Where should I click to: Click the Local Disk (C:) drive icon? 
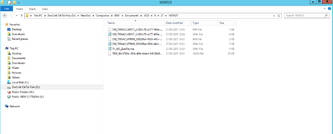click(9, 82)
